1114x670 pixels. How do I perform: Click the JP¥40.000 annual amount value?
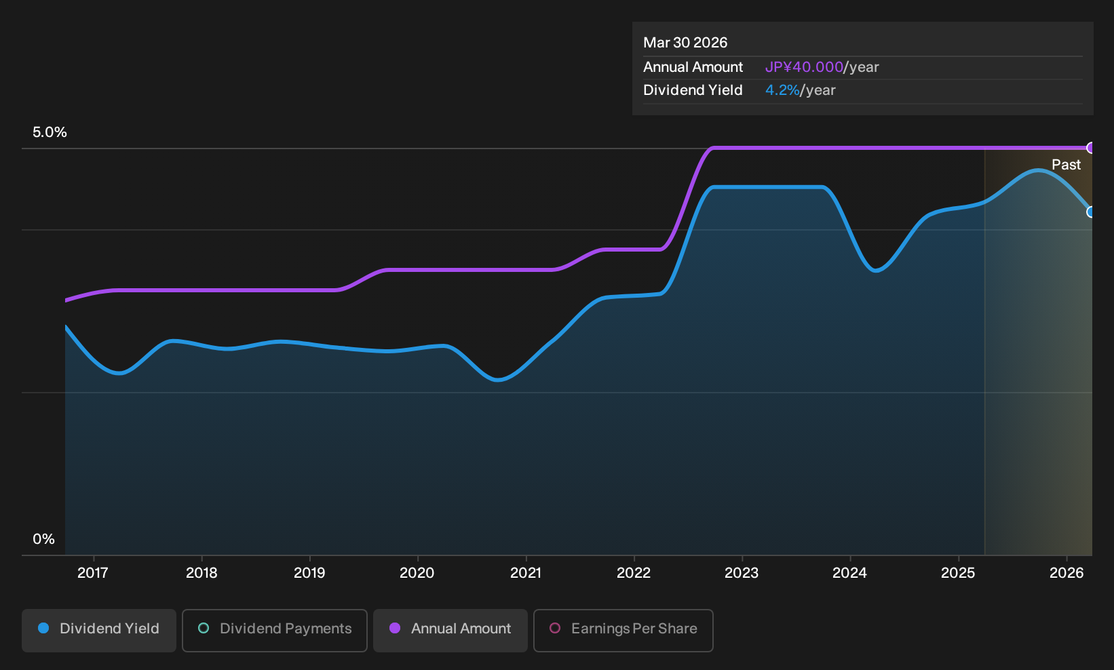click(x=804, y=67)
